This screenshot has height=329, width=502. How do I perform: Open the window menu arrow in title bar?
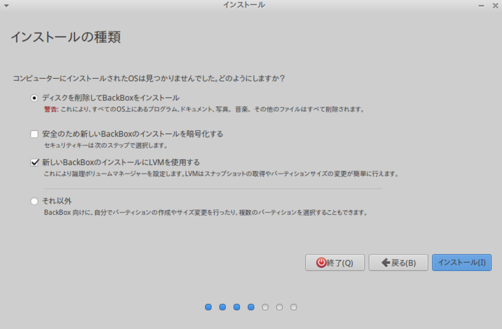[x=6, y=6]
